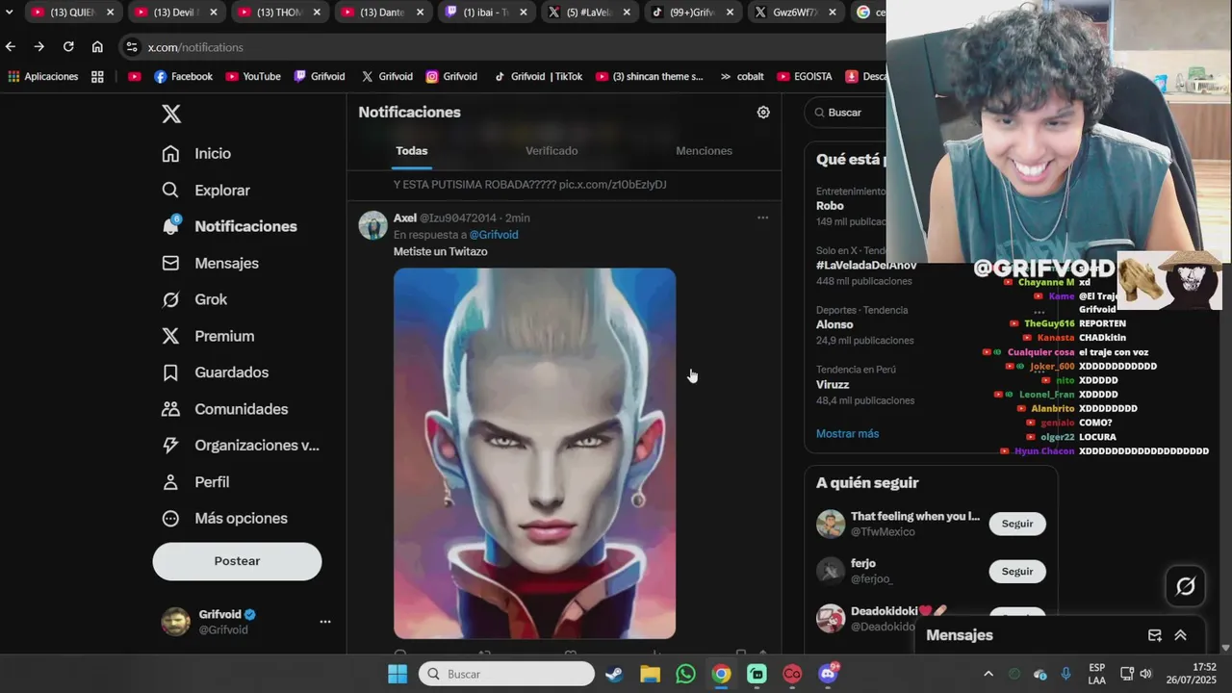This screenshot has height=693, width=1232.
Task: Click the address bar showing x.com/notifications
Action: (x=500, y=46)
